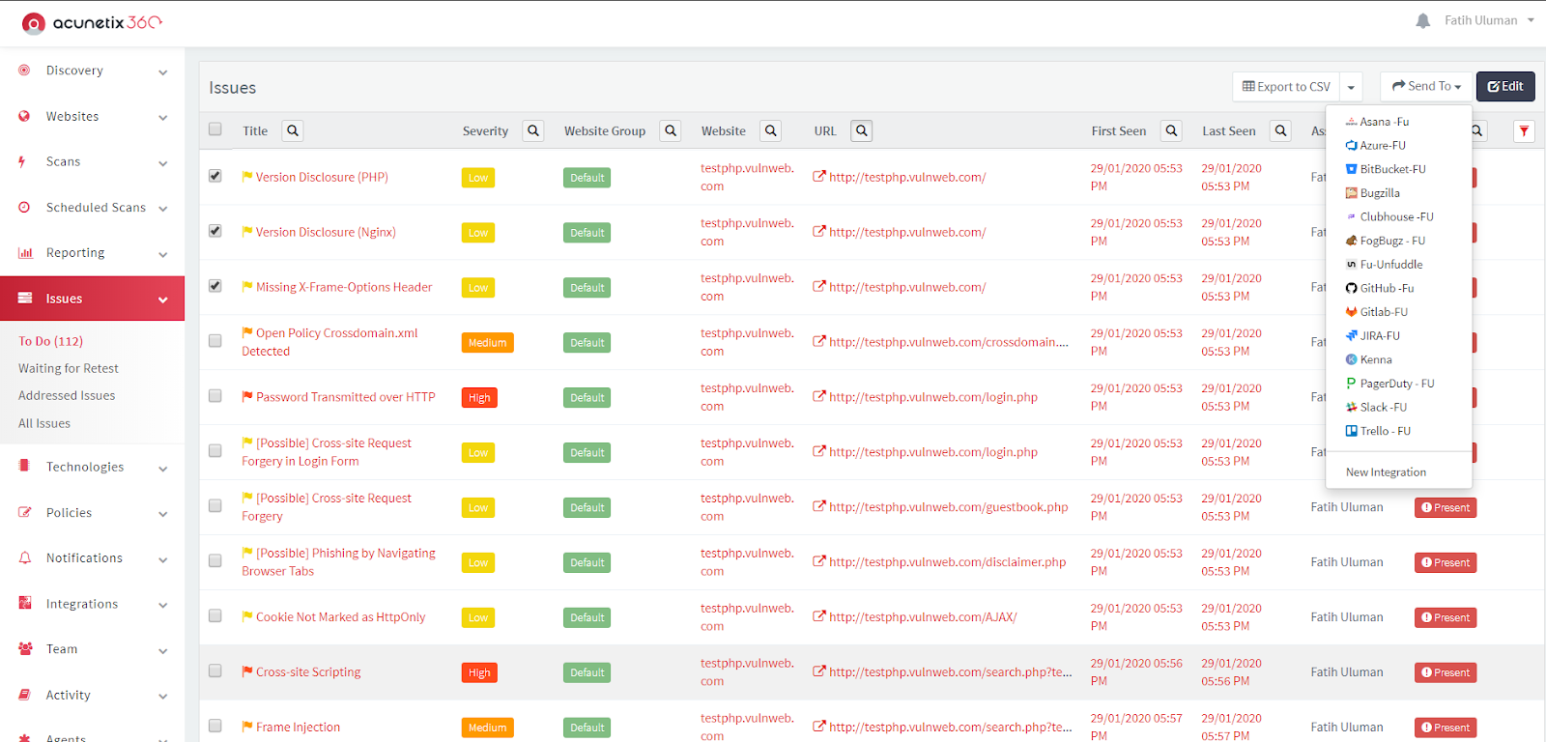Image resolution: width=1546 pixels, height=742 pixels.
Task: Expand the Scans sidebar section
Action: 162,163
